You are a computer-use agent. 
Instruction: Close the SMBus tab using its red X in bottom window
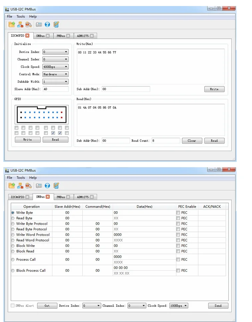pos(48,197)
